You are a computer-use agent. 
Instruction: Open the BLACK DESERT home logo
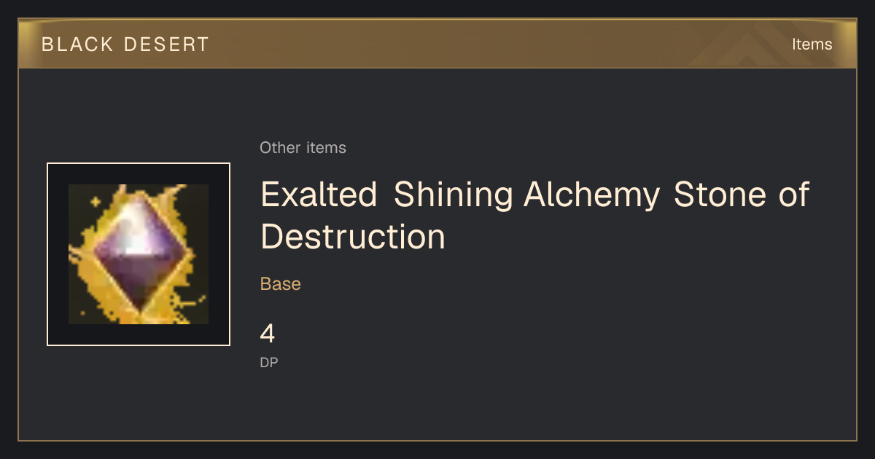point(125,44)
